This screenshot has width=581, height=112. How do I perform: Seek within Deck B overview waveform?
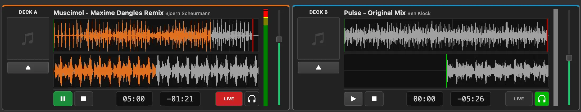click(x=447, y=35)
